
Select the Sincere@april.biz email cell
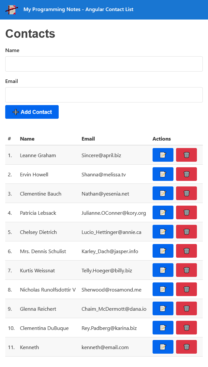pos(101,156)
